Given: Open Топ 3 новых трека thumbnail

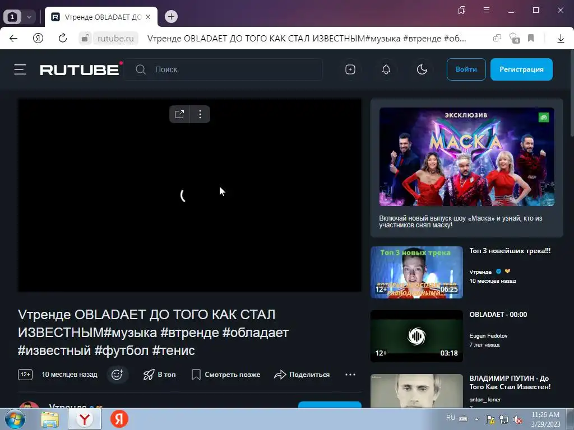Looking at the screenshot, I should coord(416,273).
